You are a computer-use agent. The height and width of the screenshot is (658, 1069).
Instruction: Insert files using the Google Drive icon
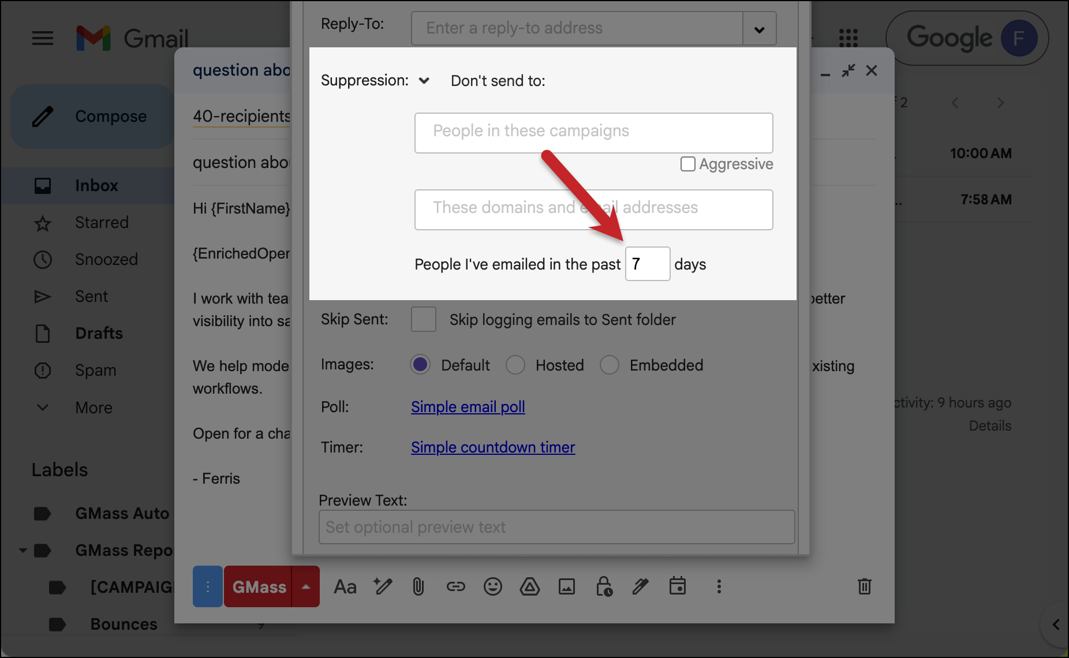pos(529,587)
